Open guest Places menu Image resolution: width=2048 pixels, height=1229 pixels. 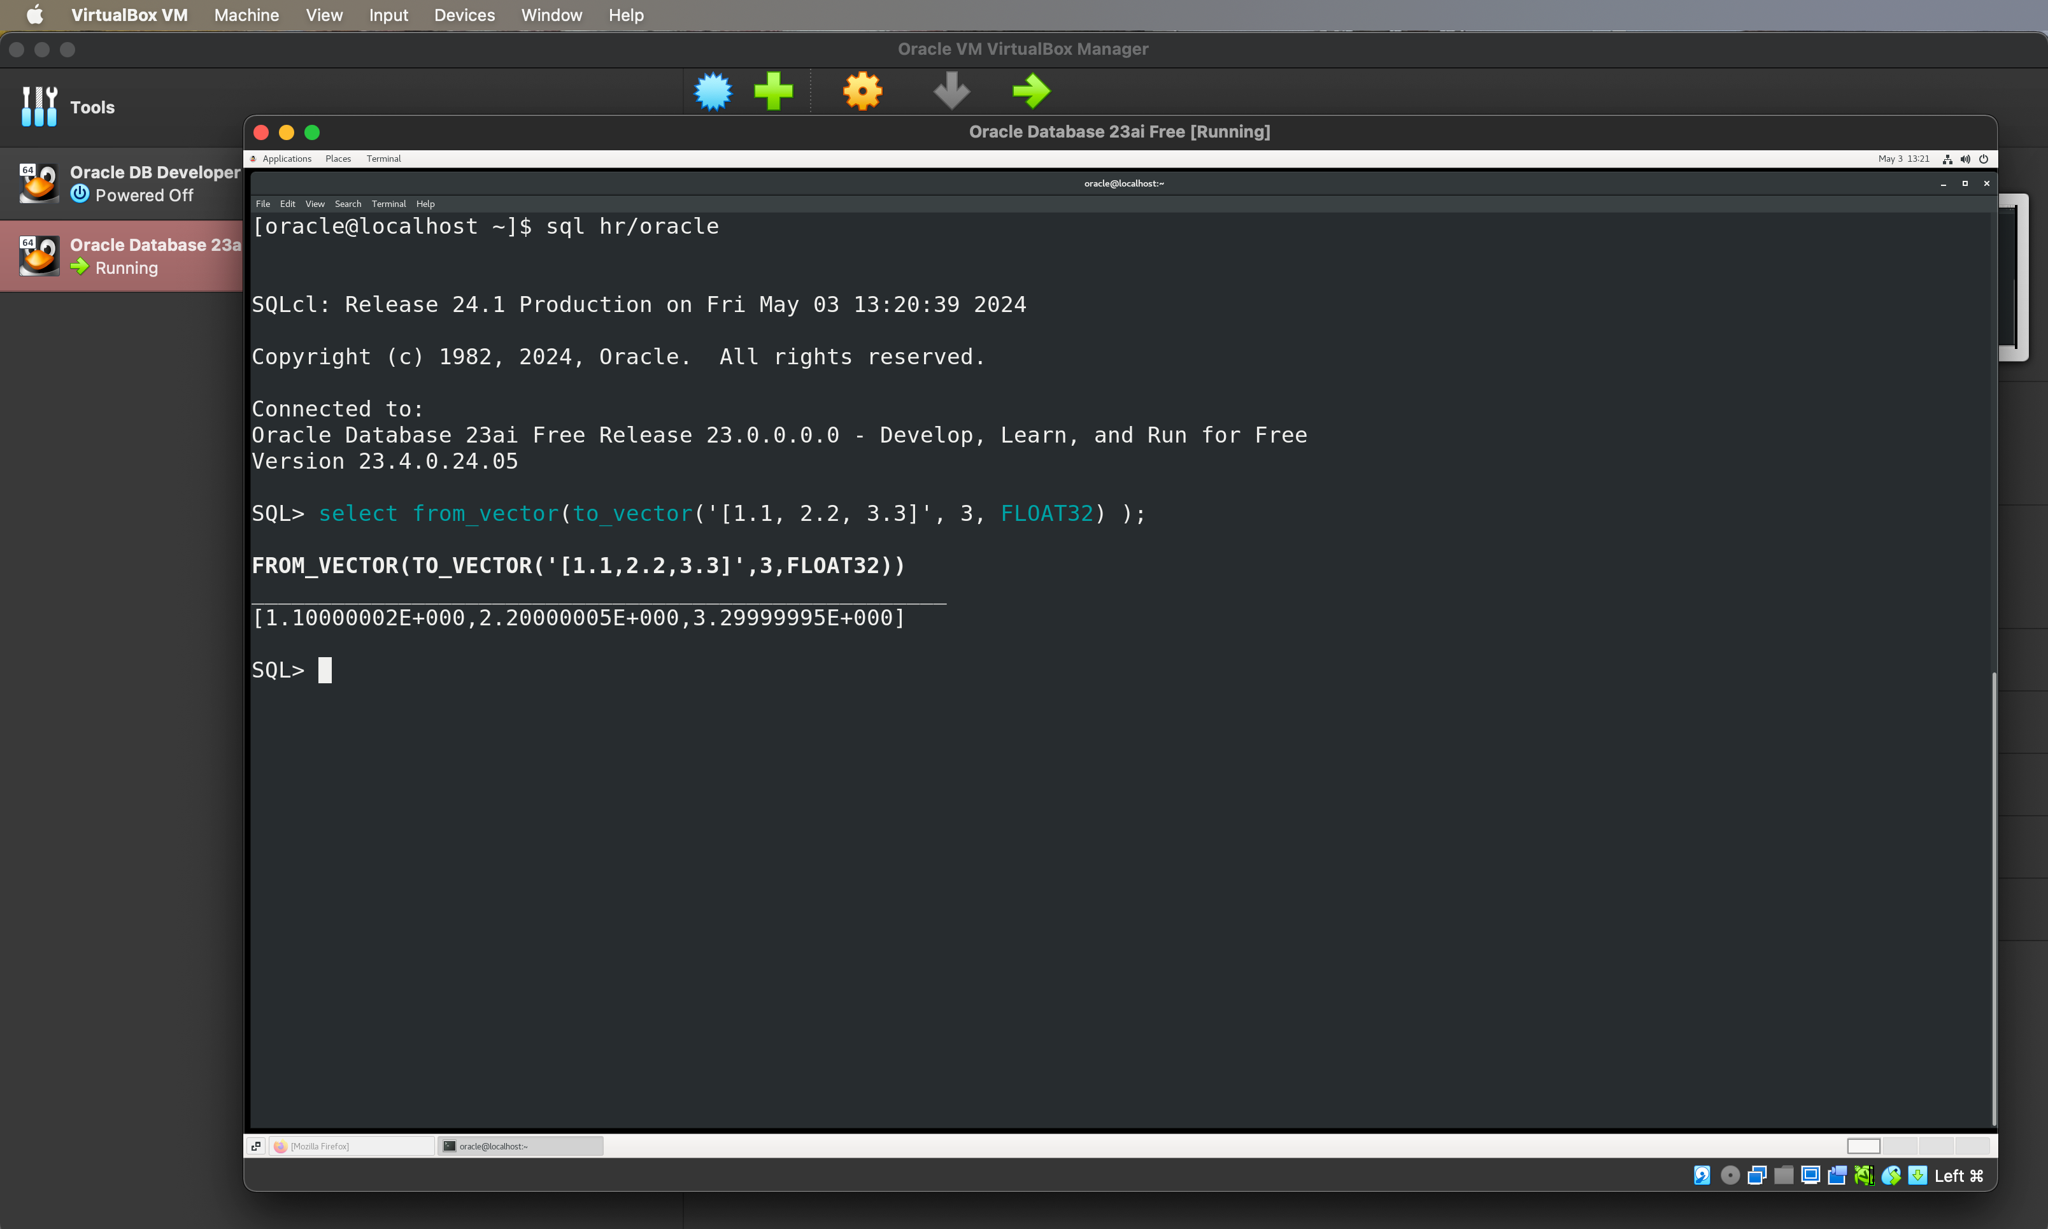[x=338, y=159]
